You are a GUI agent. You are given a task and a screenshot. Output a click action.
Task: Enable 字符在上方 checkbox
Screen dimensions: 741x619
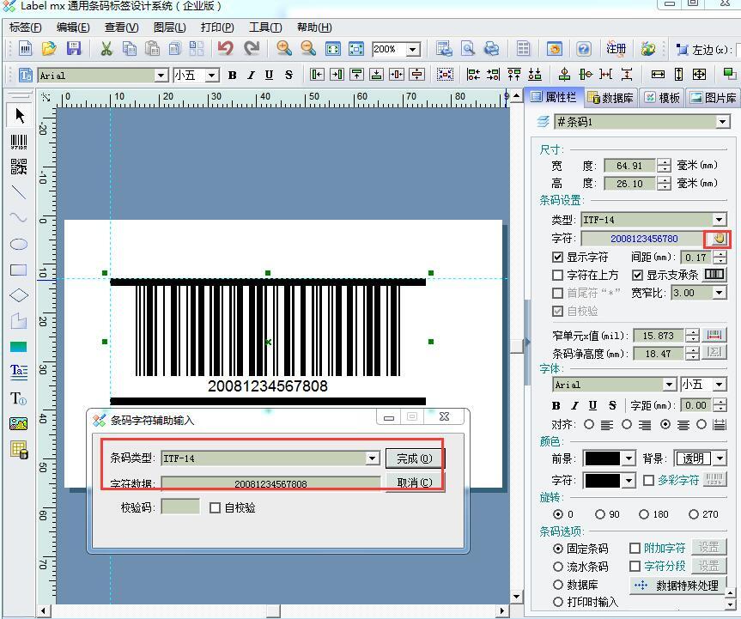[557, 275]
